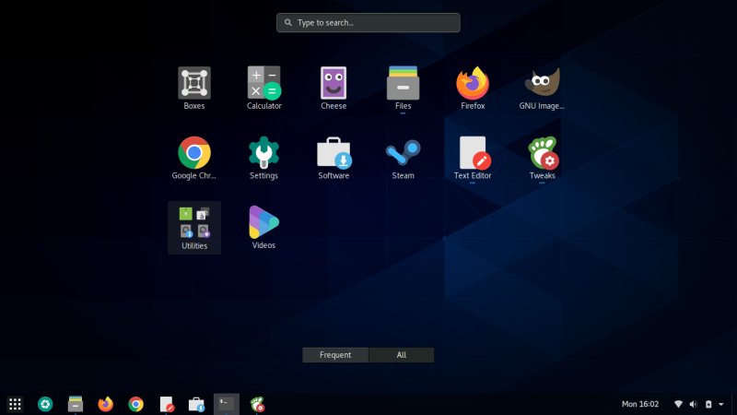
Task: Expand the Utilities app folder
Action: [x=194, y=224]
